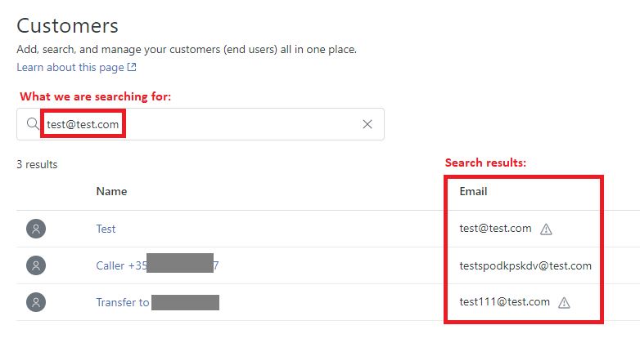The height and width of the screenshot is (343, 640).
Task: Clear the search field with the X
Action: (x=367, y=124)
